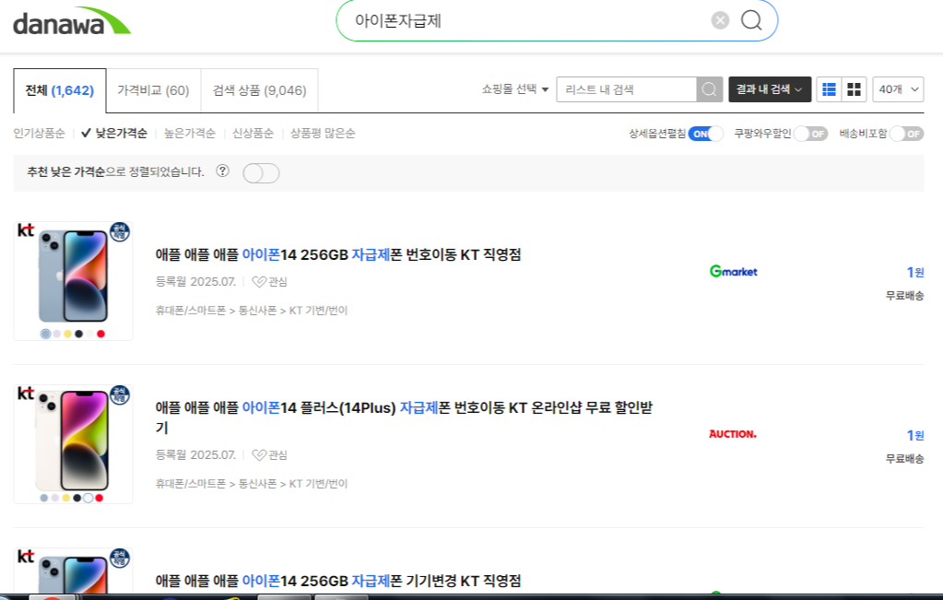Click the kt logo on the iPhone 14 Plus image
Screen dimensions: 943x600
coord(26,394)
